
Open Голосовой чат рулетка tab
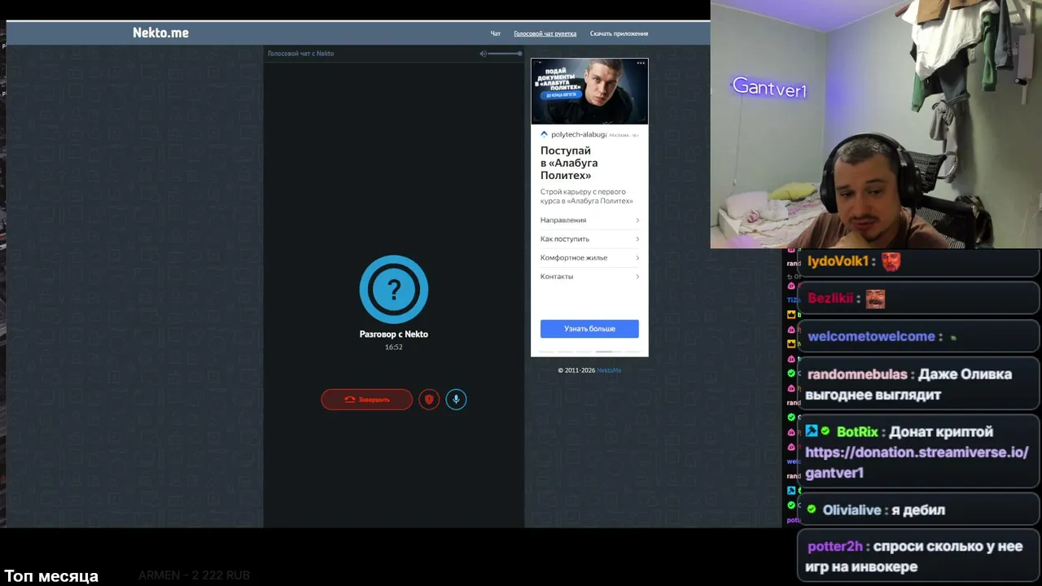coord(545,33)
